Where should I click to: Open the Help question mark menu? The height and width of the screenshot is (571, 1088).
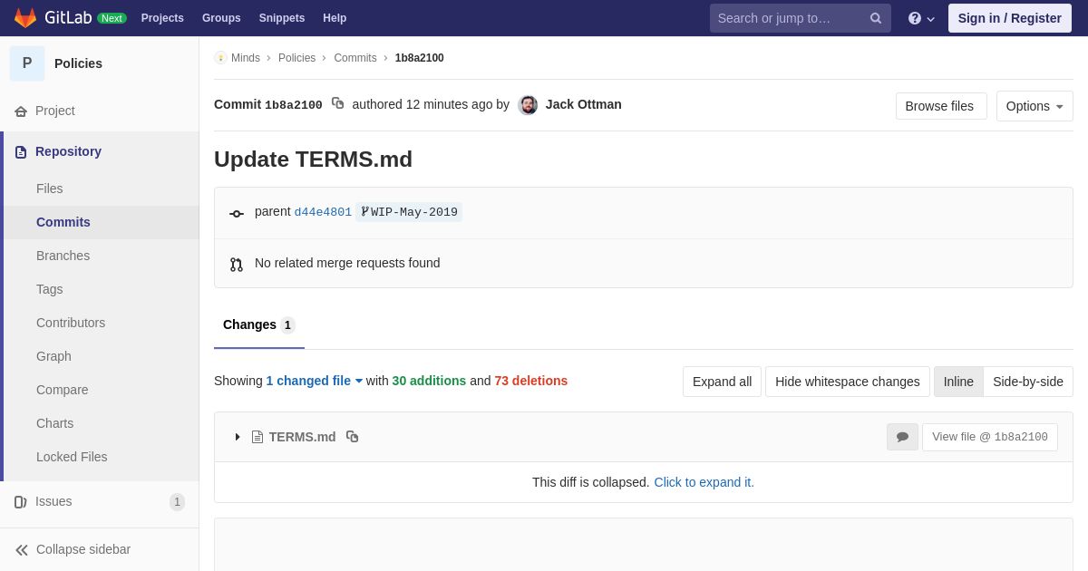pyautogui.click(x=921, y=18)
